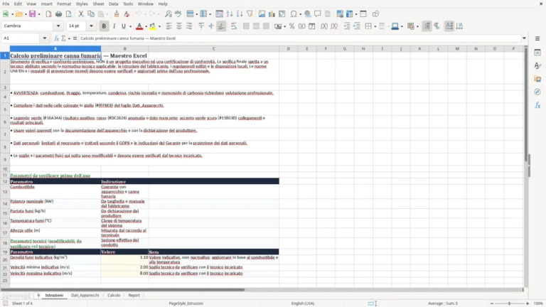Switch to the Dati_Apparecchi sheet tab
The width and height of the screenshot is (546, 307).
point(85,295)
